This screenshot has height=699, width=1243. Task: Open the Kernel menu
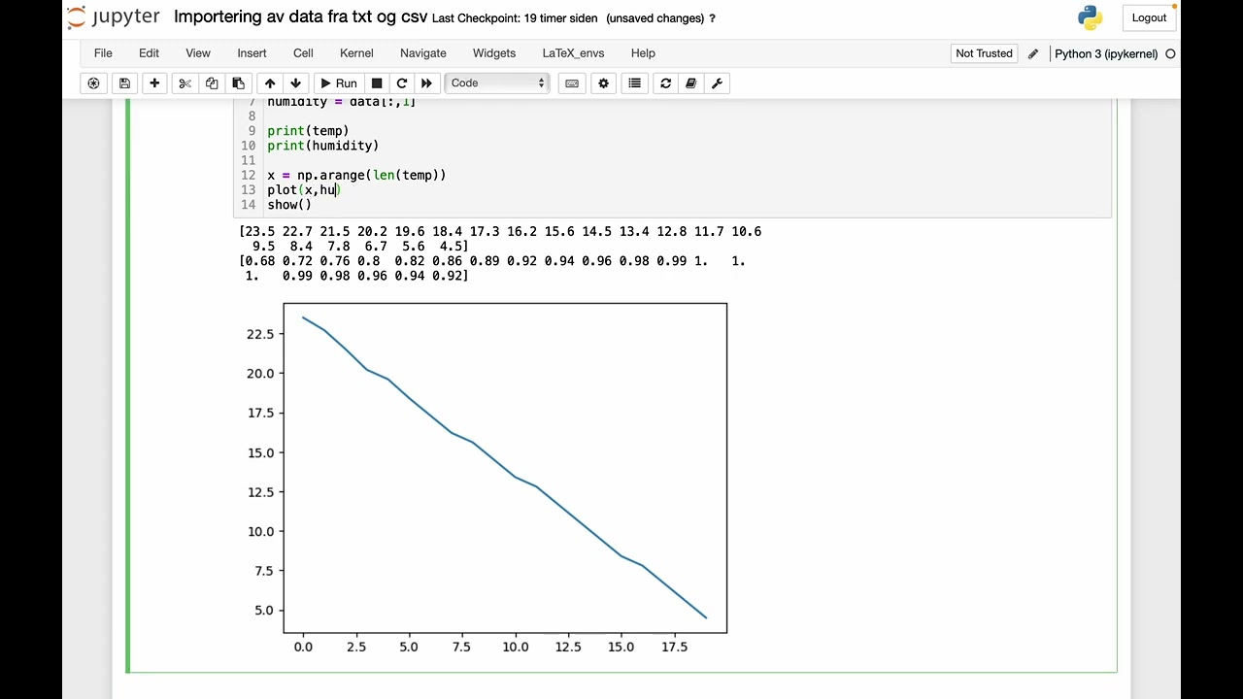pyautogui.click(x=356, y=53)
